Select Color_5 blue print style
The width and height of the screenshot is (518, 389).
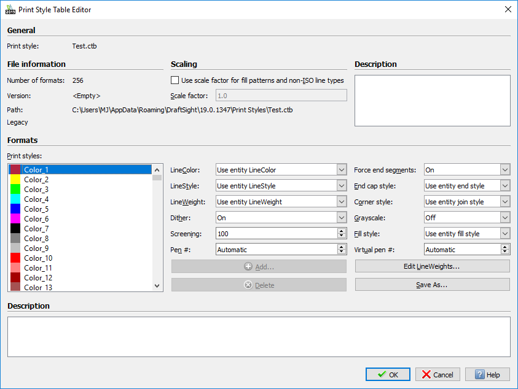[36, 209]
